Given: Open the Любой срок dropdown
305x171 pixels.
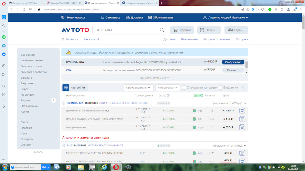Looking at the screenshot, I should (167, 88).
